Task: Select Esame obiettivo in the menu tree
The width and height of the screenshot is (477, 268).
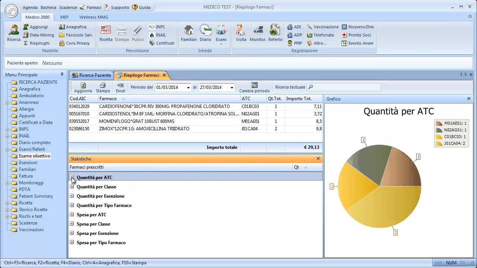Action: [x=35, y=156]
